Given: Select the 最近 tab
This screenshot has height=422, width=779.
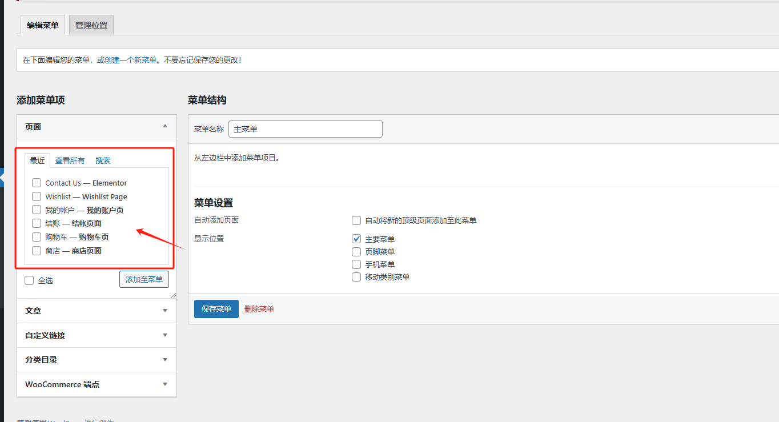Looking at the screenshot, I should (x=37, y=160).
